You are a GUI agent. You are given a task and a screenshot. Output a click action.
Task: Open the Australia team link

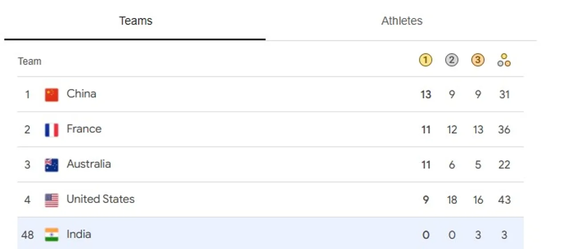[x=89, y=164]
